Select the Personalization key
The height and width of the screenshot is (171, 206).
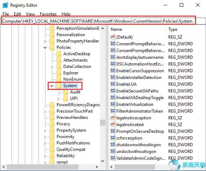tap(71, 35)
